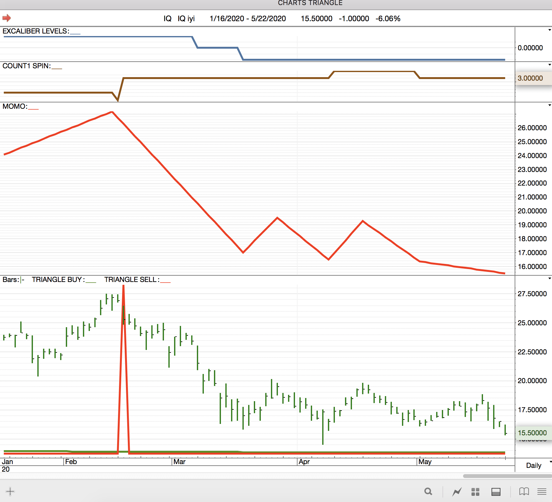This screenshot has height=502, width=552.
Task: Click the CHARTS TRIANGLE window title
Action: coord(310,3)
